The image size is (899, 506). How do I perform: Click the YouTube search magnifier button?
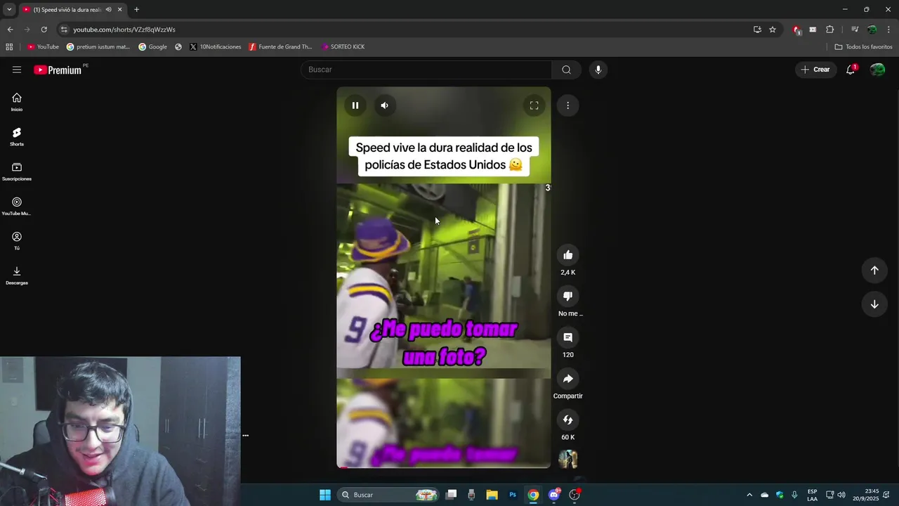pyautogui.click(x=566, y=70)
